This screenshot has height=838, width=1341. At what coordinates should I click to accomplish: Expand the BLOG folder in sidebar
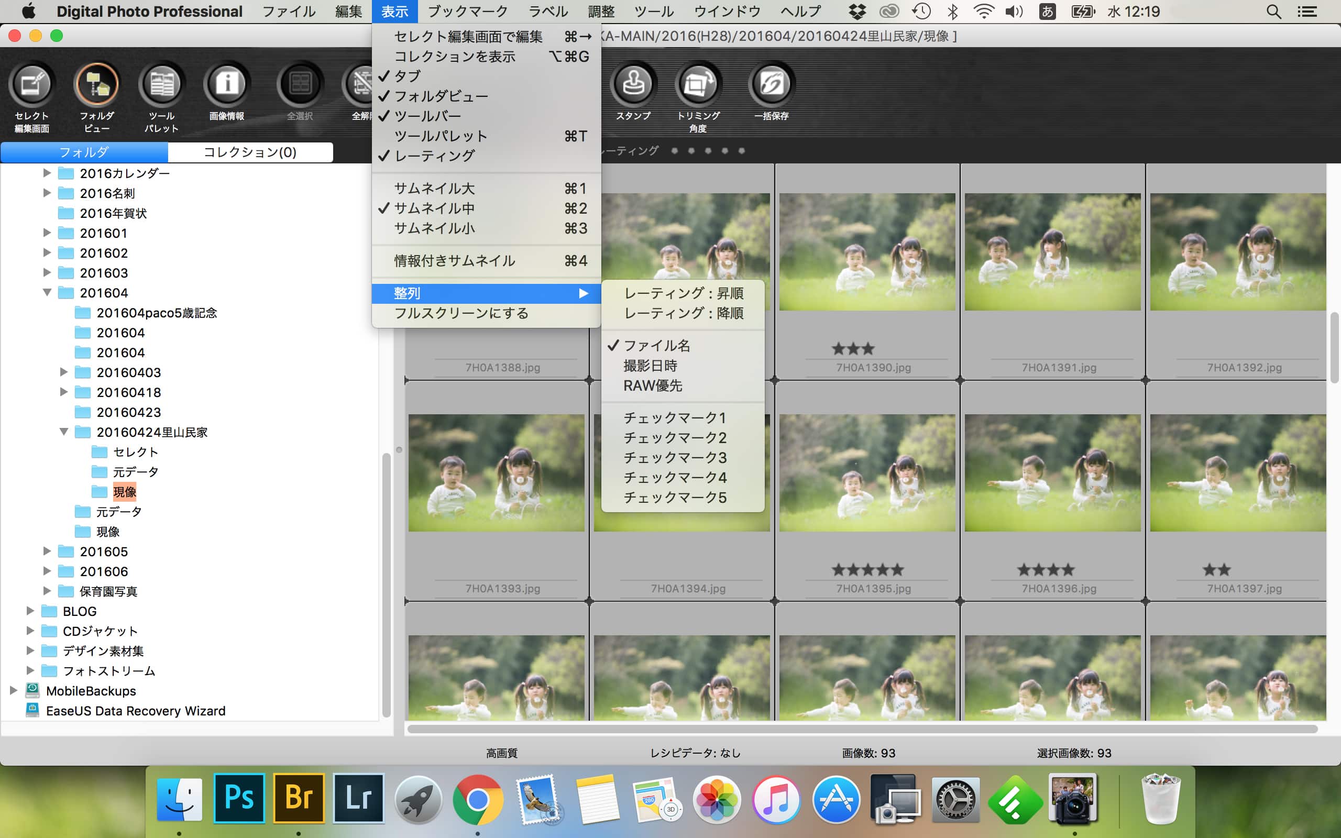29,611
